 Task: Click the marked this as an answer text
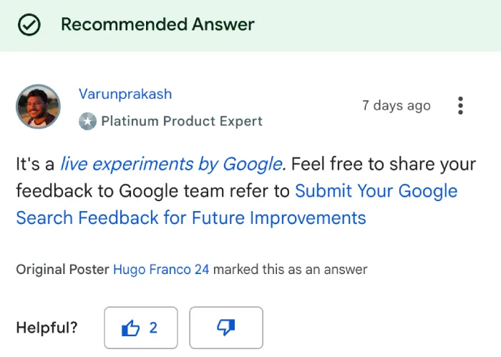tap(291, 270)
